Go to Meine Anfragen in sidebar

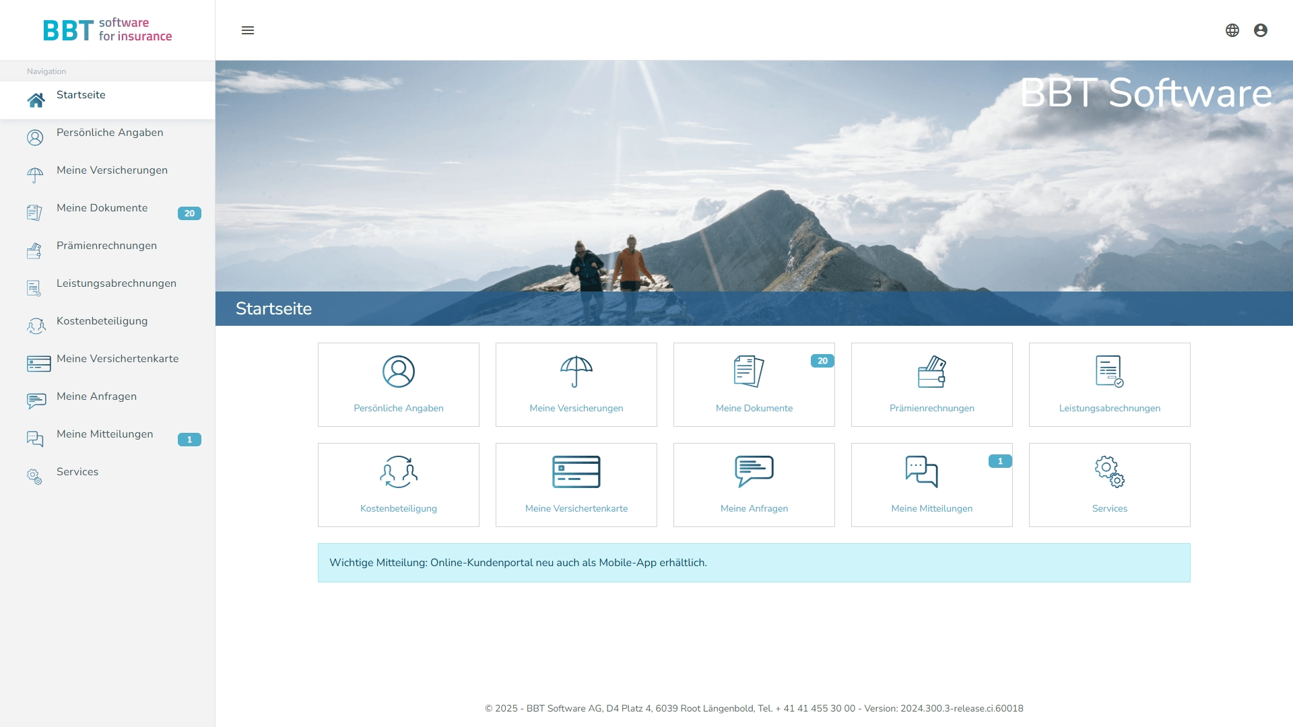point(108,402)
